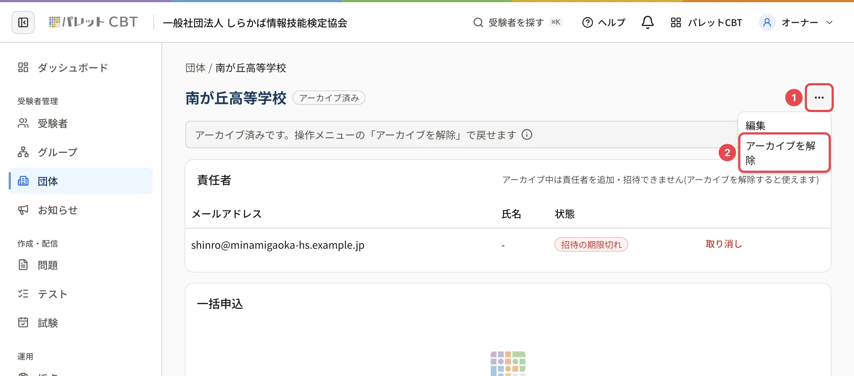
Task: Click the three-dots operations menu button
Action: point(819,98)
